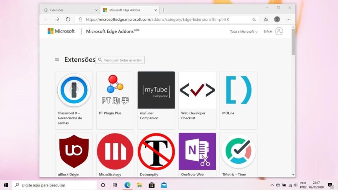Click the TMetric – Time title text
Viewport: 338px width, 190px height.
(234, 174)
